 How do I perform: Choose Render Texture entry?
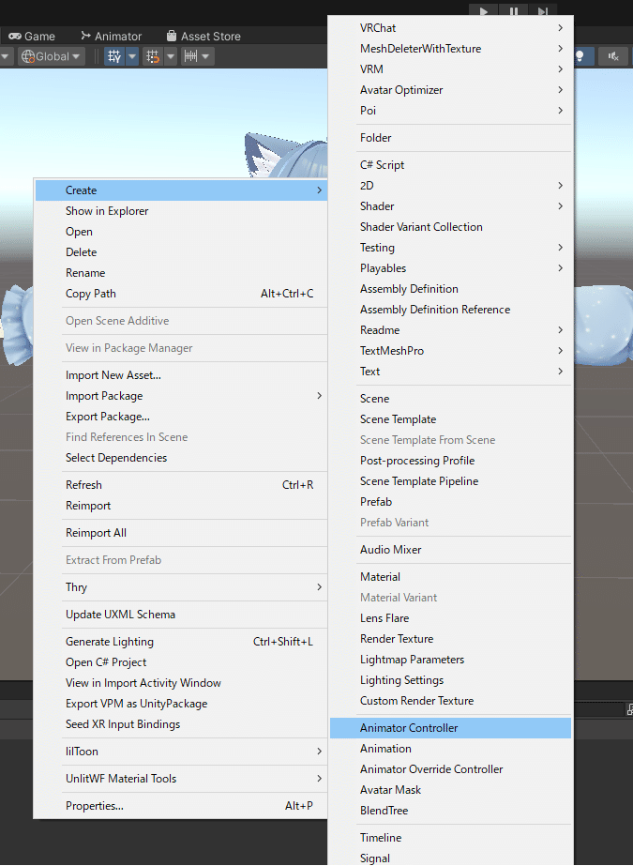pos(450,639)
